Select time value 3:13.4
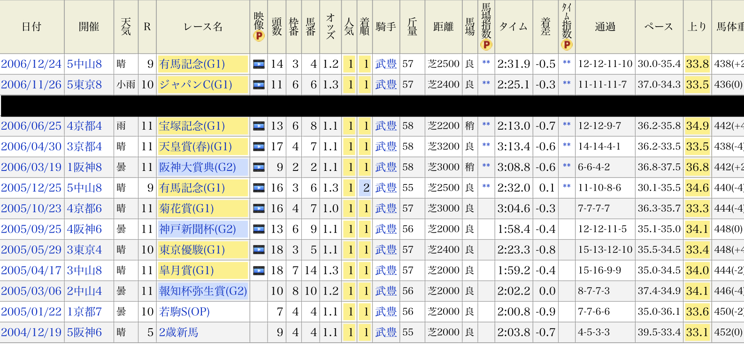The image size is (744, 347). tap(514, 147)
